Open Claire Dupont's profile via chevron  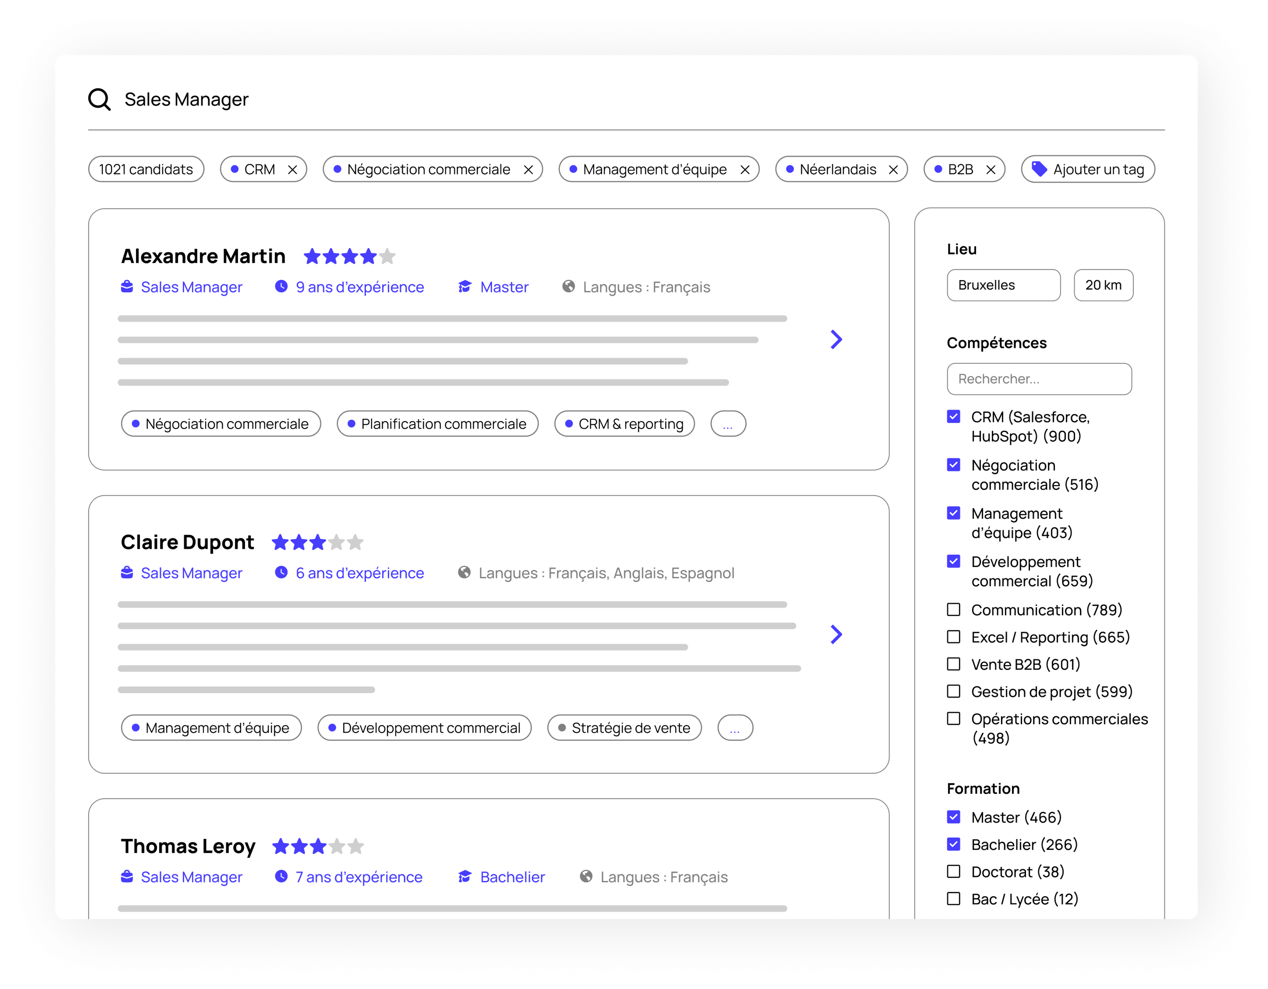836,634
